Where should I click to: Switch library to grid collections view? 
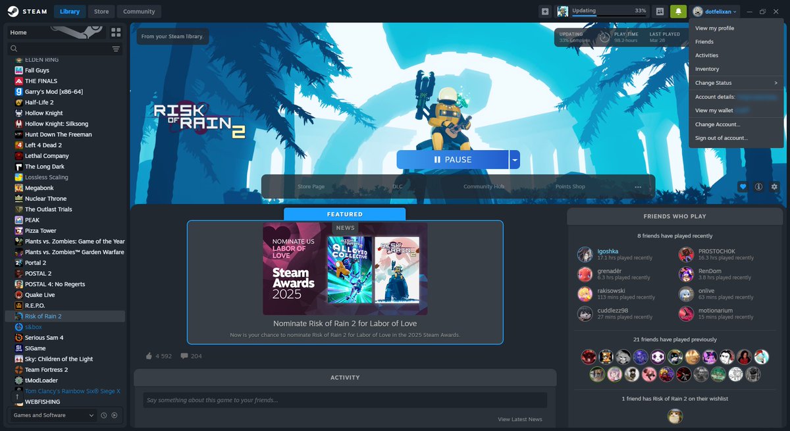pyautogui.click(x=117, y=32)
